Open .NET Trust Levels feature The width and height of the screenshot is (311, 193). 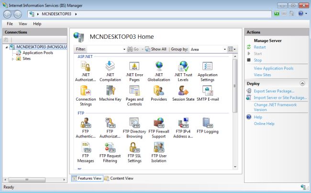[x=183, y=71]
